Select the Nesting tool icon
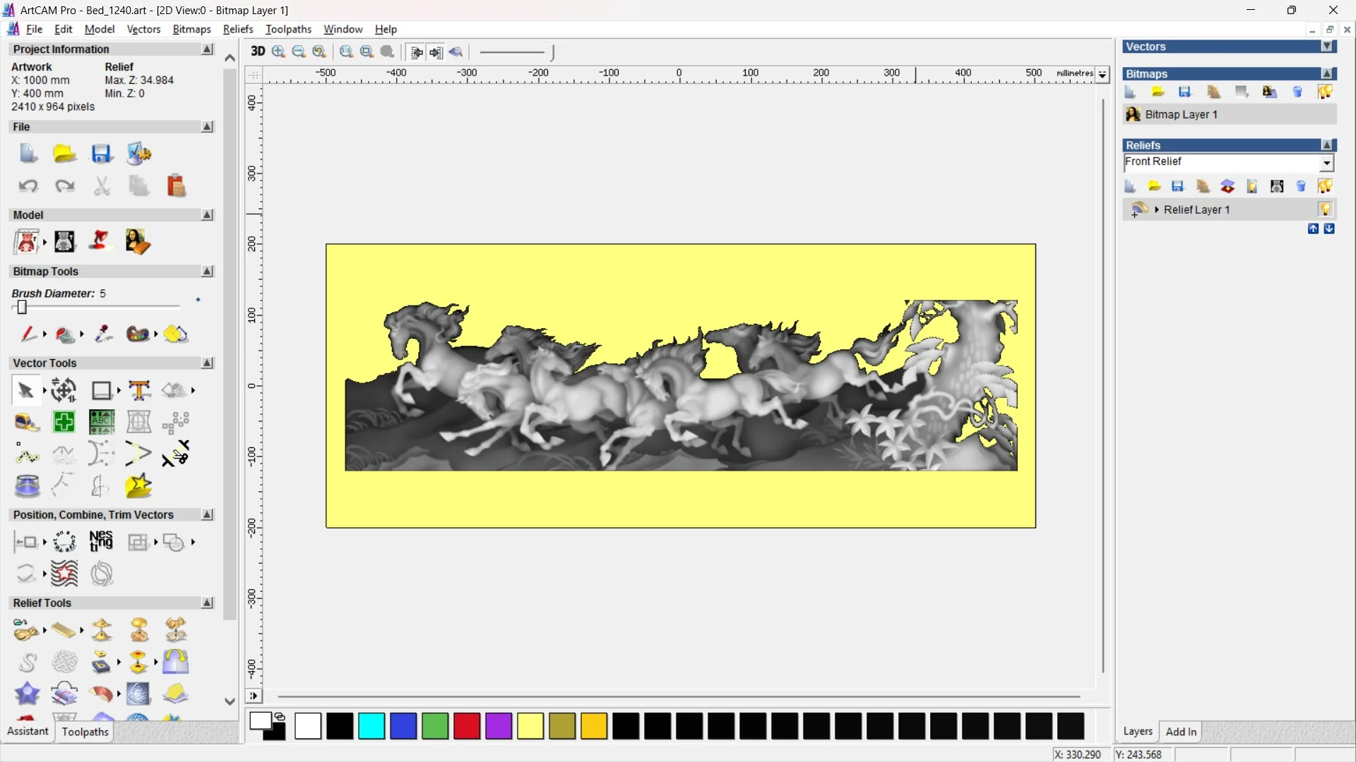Screen dimensions: 1356x762 (x=101, y=542)
